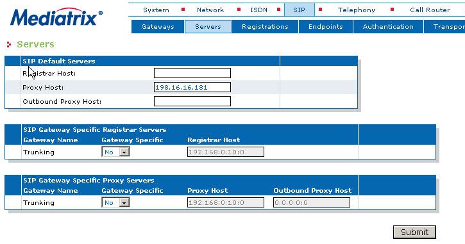Click the 'Proxy Host:' label
This screenshot has width=465, height=244.
pyautogui.click(x=43, y=88)
